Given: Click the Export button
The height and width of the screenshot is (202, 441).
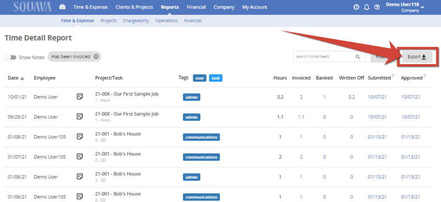Looking at the screenshot, I should (x=417, y=56).
